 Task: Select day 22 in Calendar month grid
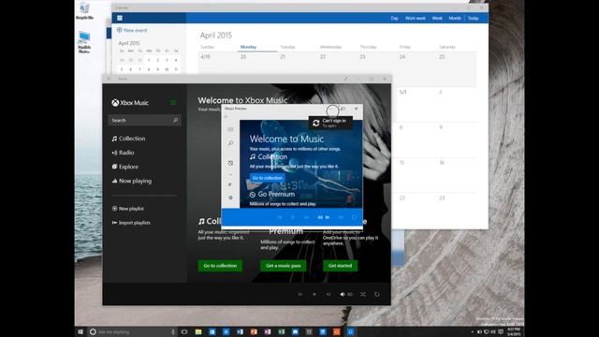323,57
